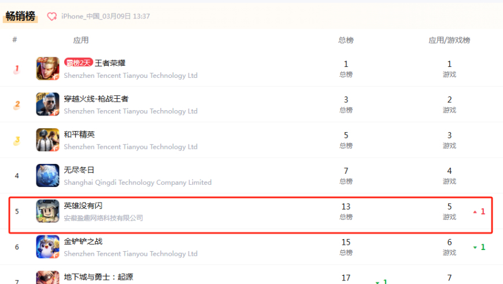Open the 王者荣耀 app title link
Viewport: 503px width, 284px height.
110,63
